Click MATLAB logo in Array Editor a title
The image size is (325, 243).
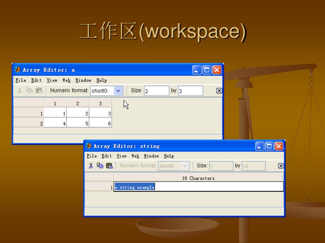tap(17, 70)
